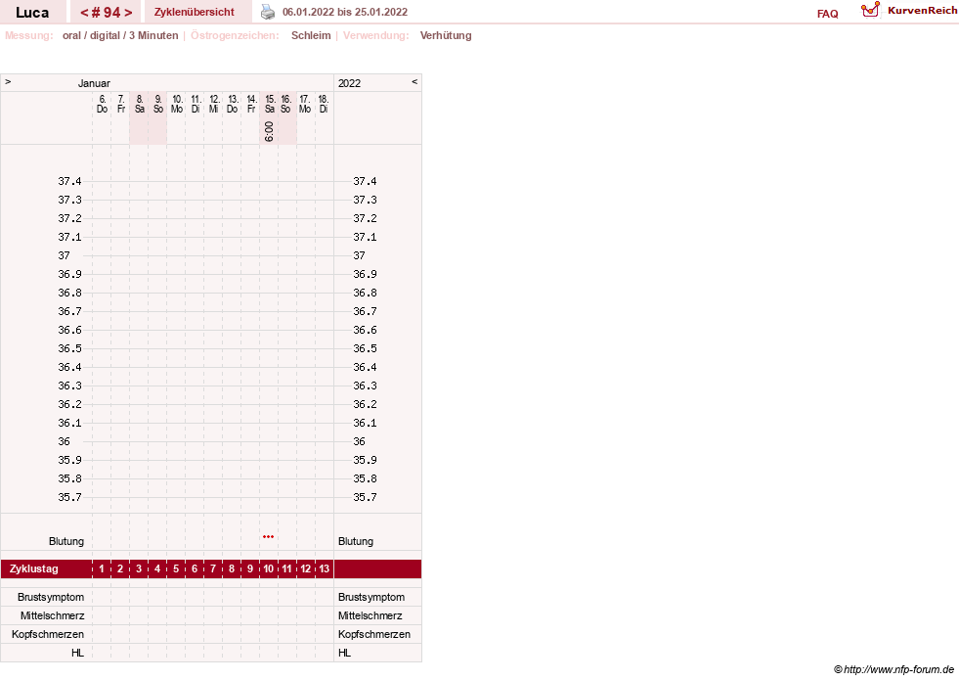Image resolution: width=959 pixels, height=681 pixels.
Task: Click the Zyklustag row label
Action: coord(33,568)
